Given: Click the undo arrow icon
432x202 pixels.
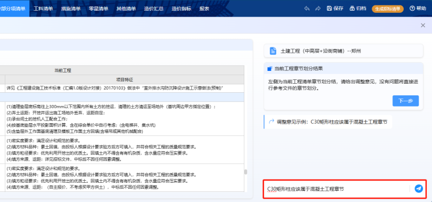Looking at the screenshot, I should point(307,9).
